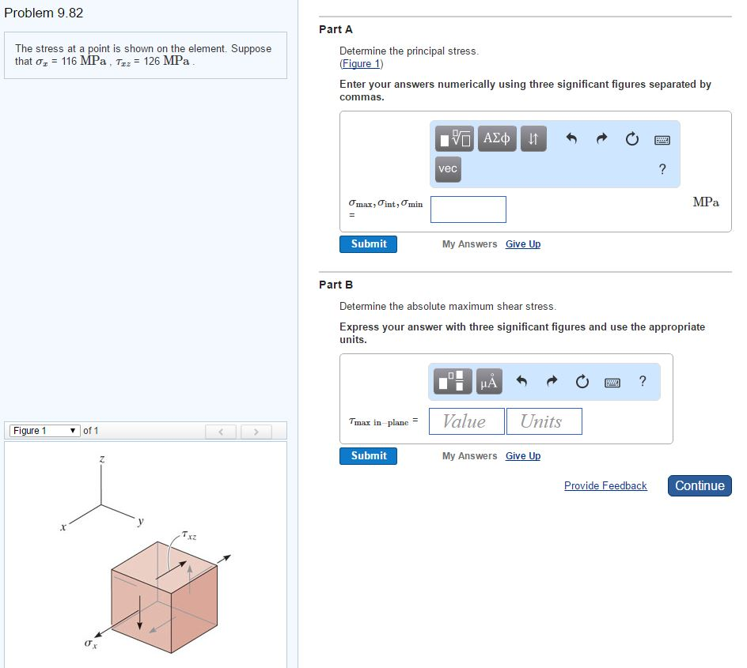Click the Provide Feedback link
This screenshot has width=747, height=668.
(x=605, y=485)
